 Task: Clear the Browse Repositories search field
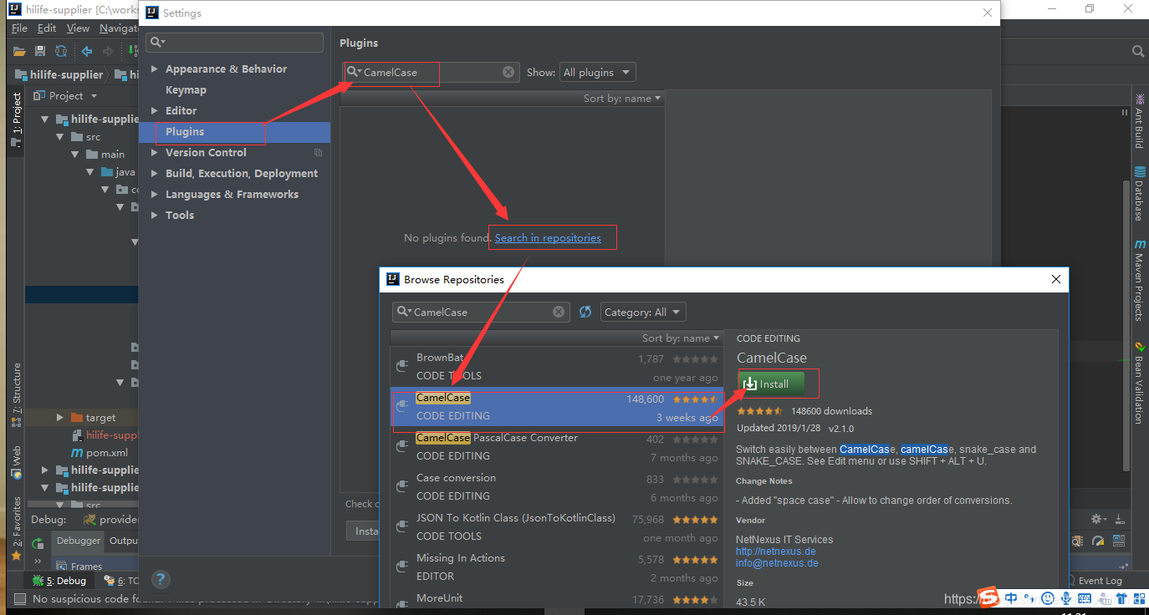click(x=559, y=312)
